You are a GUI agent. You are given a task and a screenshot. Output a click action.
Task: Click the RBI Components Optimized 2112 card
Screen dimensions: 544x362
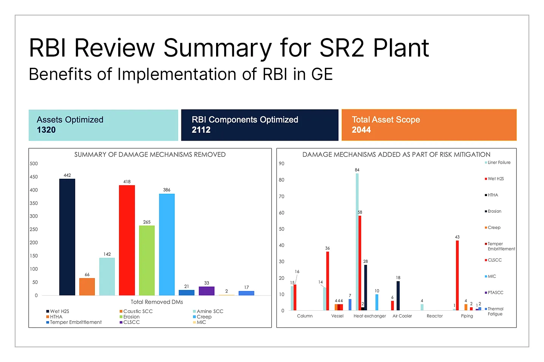(260, 125)
